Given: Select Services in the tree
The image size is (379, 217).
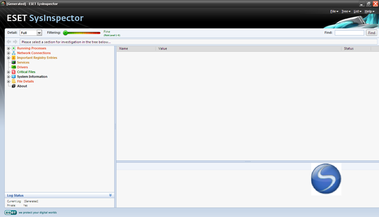Looking at the screenshot, I should click(23, 62).
